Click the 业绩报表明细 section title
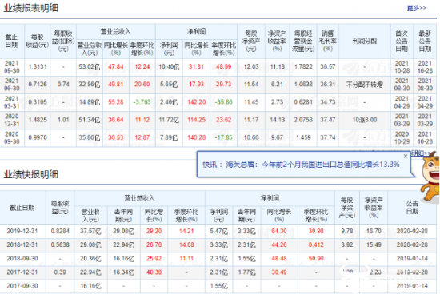Screen dimensions: 440x294 tap(31, 8)
